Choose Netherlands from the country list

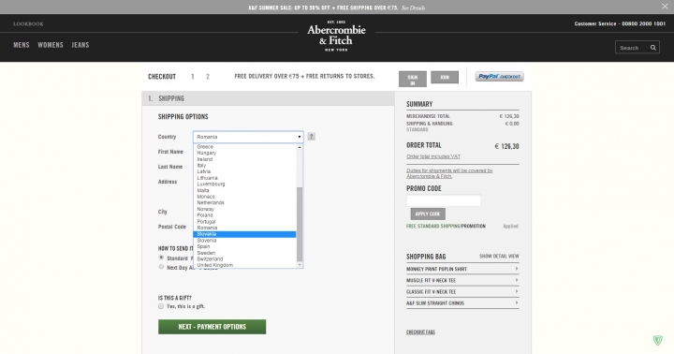(x=244, y=202)
